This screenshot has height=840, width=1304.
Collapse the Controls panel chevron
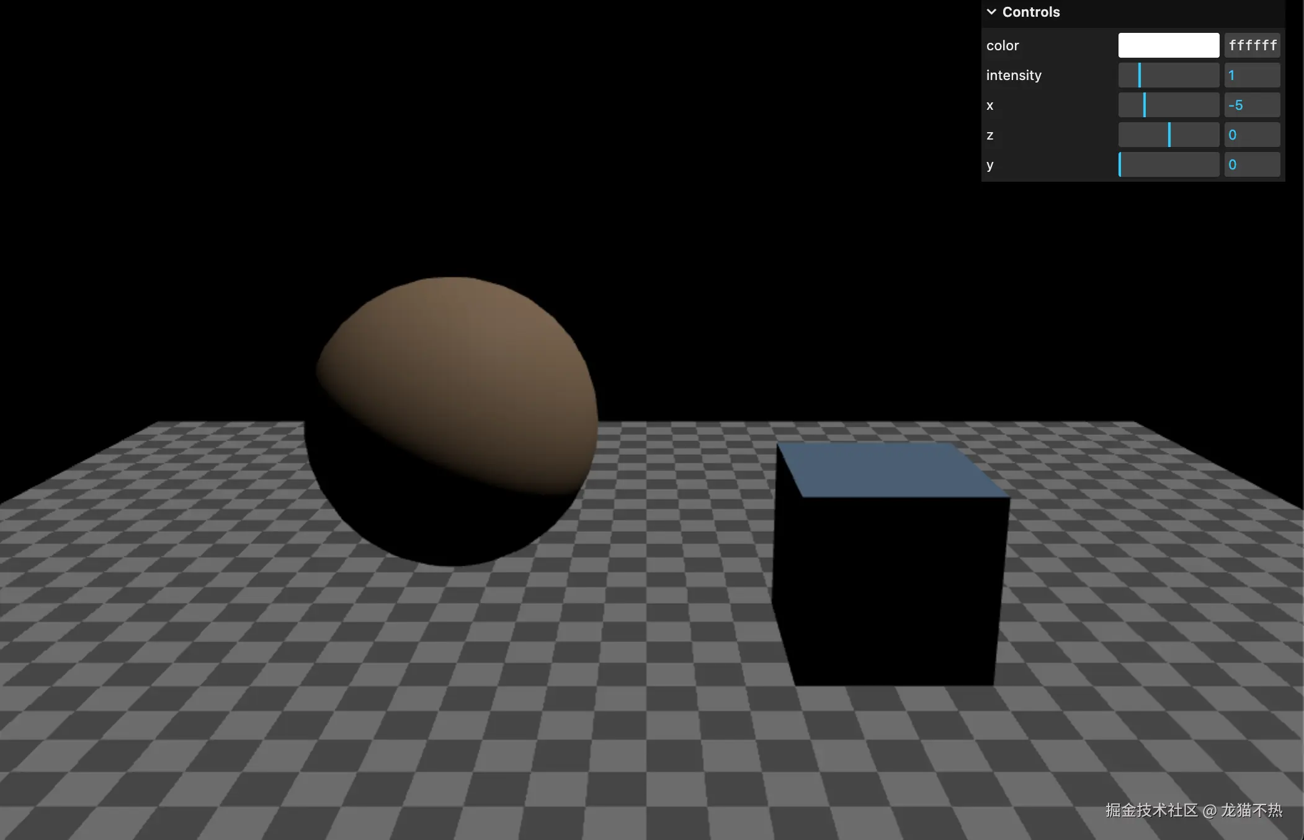click(x=991, y=12)
